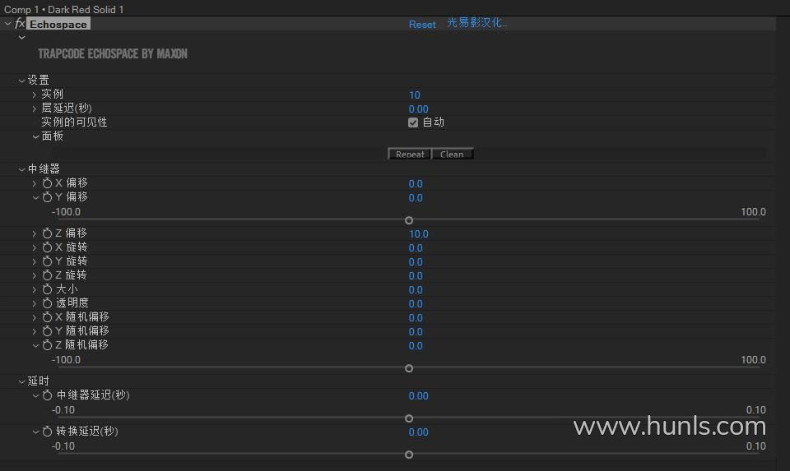Expand the X 旋转 property
The image size is (790, 471).
(35, 248)
